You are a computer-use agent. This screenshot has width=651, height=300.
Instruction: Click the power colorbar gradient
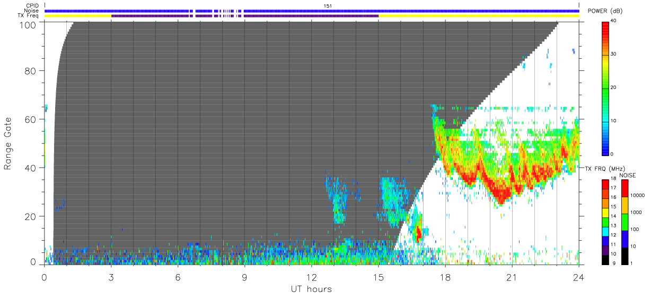[605, 88]
